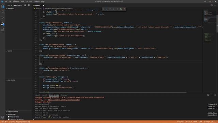
Task: Open launch.json with the gear icon
Action: point(25,5)
